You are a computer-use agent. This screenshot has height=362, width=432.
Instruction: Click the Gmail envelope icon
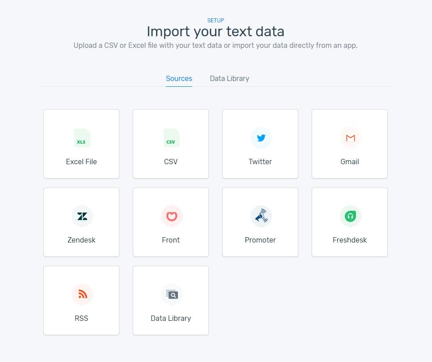pyautogui.click(x=351, y=138)
